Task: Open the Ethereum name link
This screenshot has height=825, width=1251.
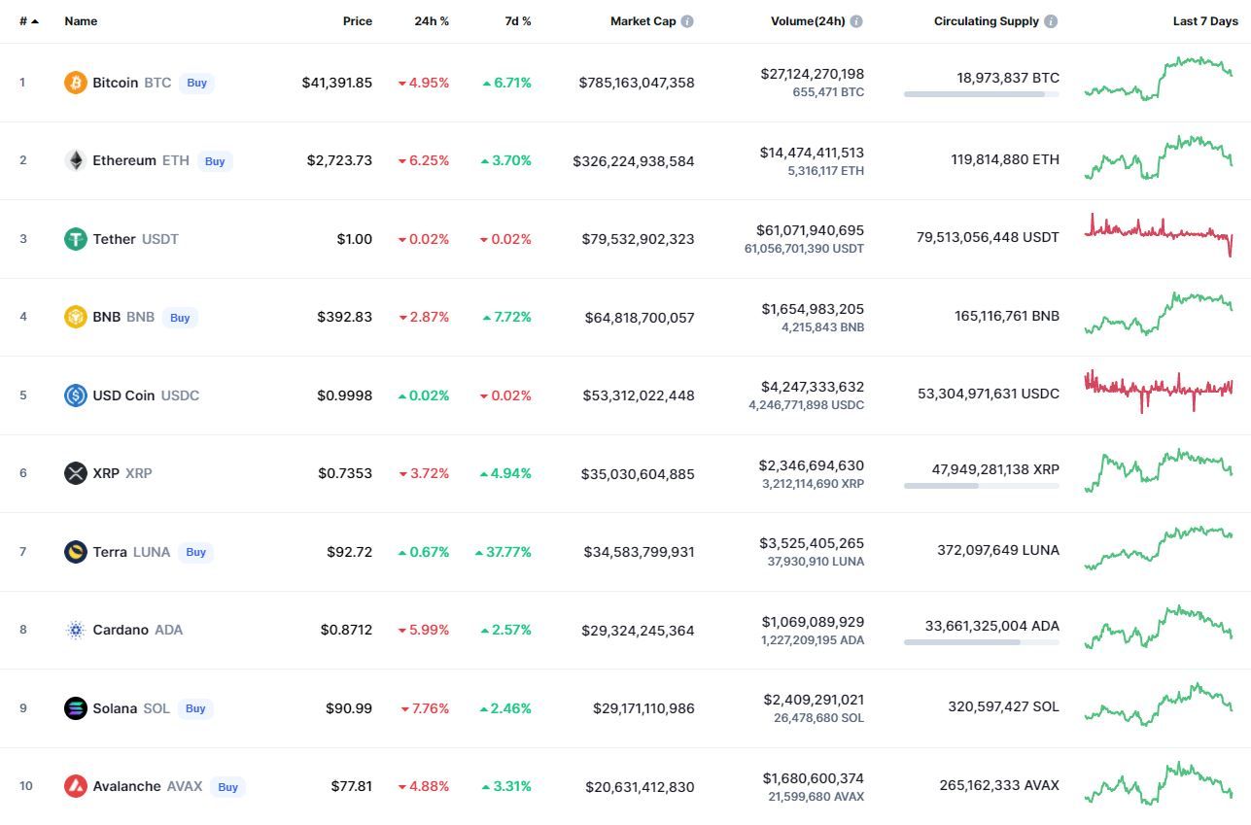Action: coord(124,160)
